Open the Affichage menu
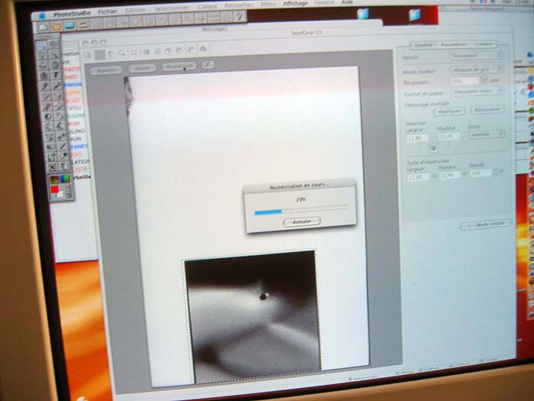Screen dimensions: 534x401 coord(295,4)
